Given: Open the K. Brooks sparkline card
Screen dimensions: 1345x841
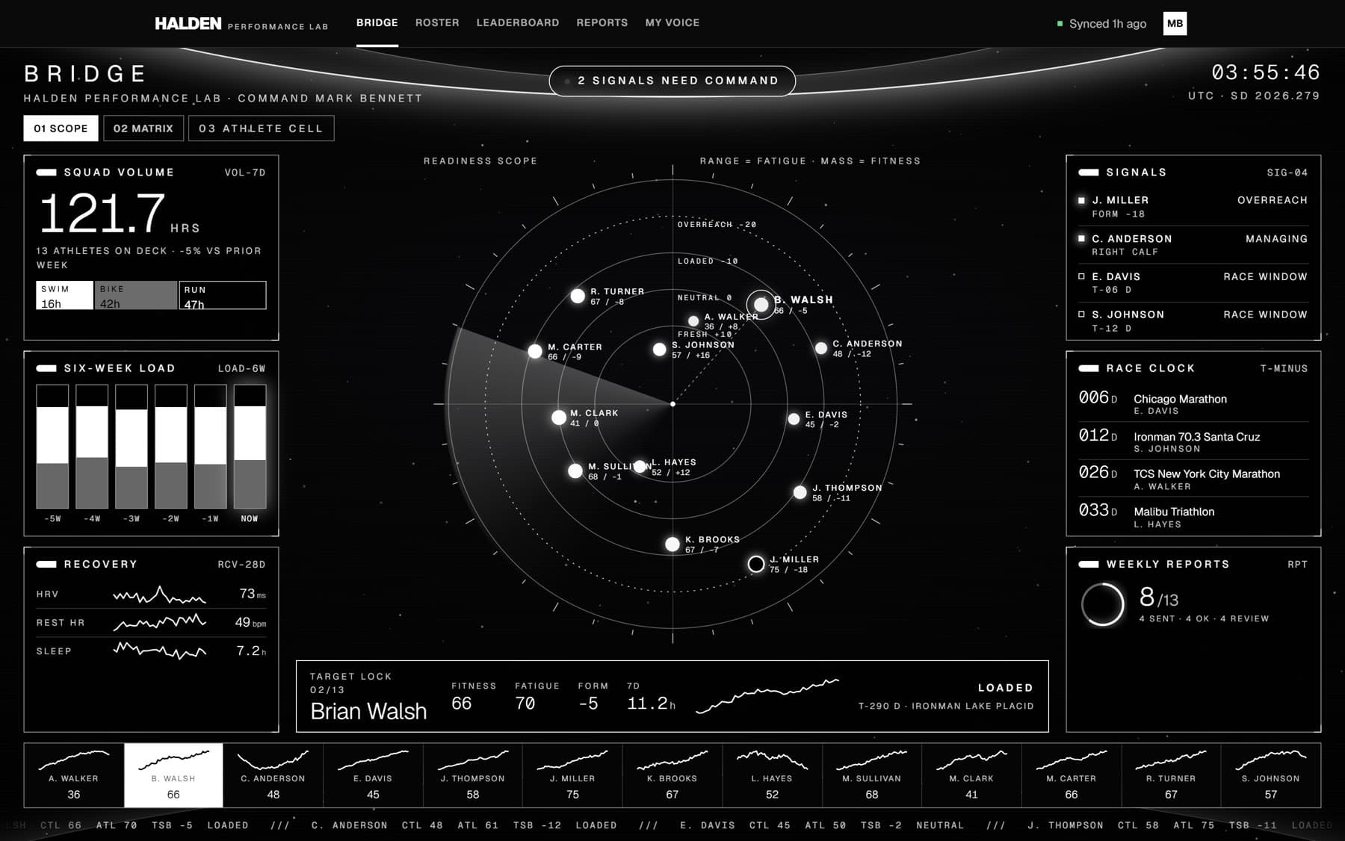Looking at the screenshot, I should (672, 775).
